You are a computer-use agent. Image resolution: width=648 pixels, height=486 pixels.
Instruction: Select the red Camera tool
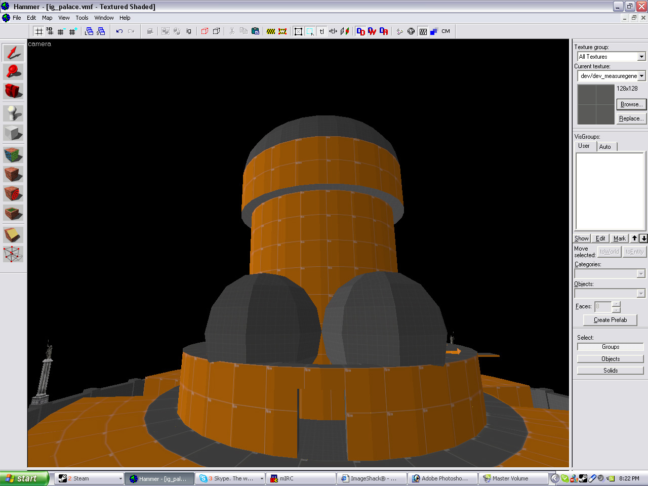coord(13,91)
